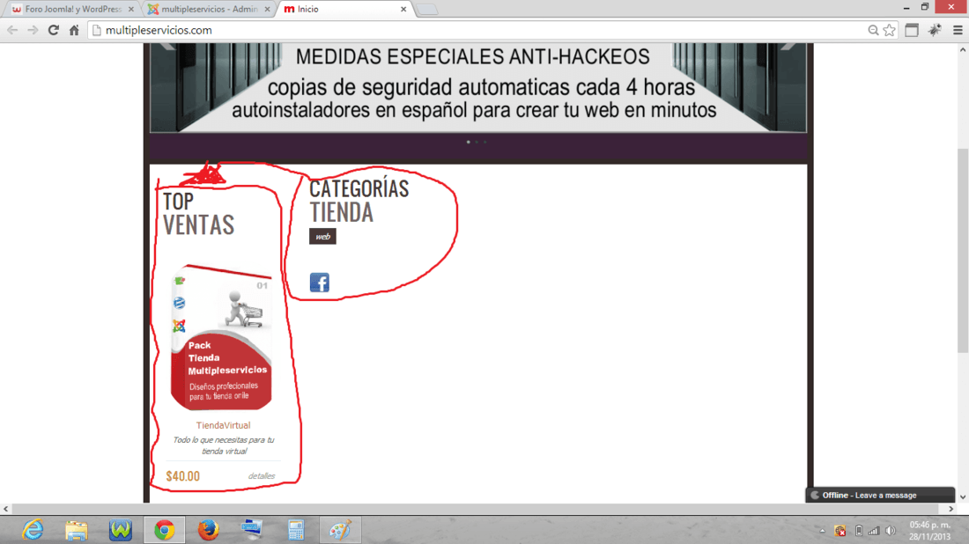This screenshot has width=969, height=544.
Task: Go forward in browser history
Action: coord(33,30)
